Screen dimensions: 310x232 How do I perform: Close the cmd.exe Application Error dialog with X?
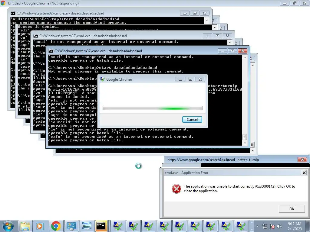304,173
